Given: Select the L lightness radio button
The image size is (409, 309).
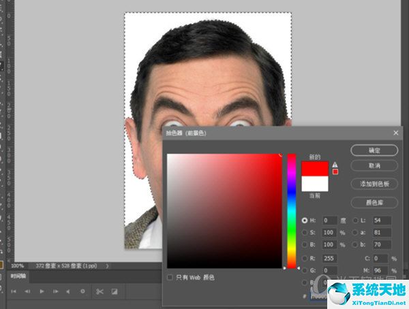Looking at the screenshot, I should tap(356, 221).
